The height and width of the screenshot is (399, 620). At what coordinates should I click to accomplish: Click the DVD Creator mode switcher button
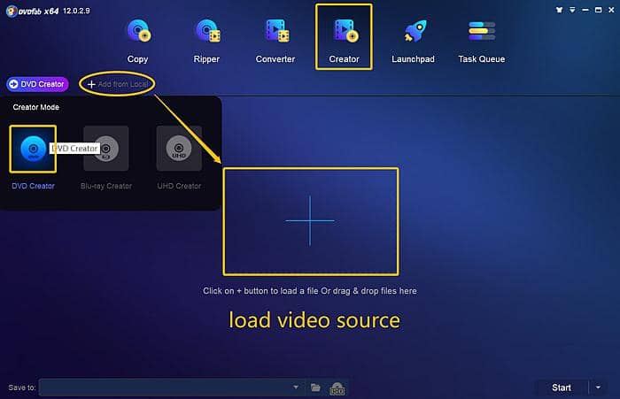(x=37, y=84)
